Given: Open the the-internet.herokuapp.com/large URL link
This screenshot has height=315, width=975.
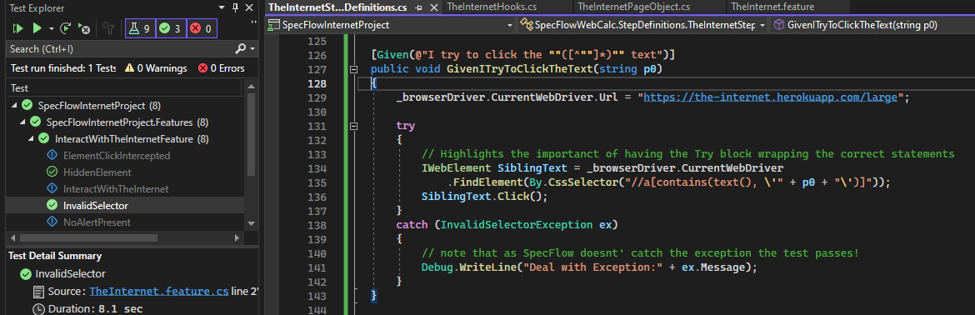Looking at the screenshot, I should (x=771, y=97).
